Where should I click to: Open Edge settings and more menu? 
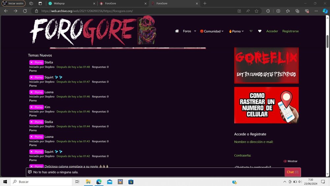(316, 11)
